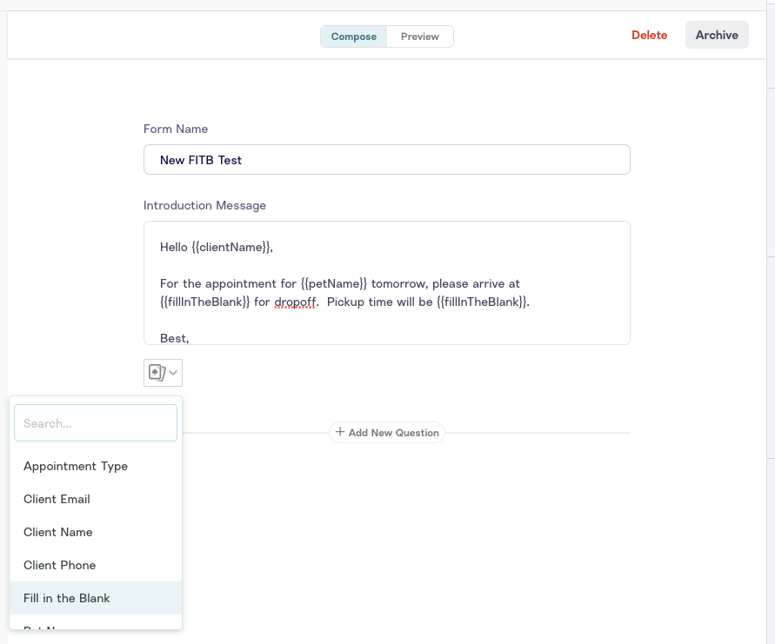775x644 pixels.
Task: Select Appointment Type from variable list
Action: click(x=76, y=466)
